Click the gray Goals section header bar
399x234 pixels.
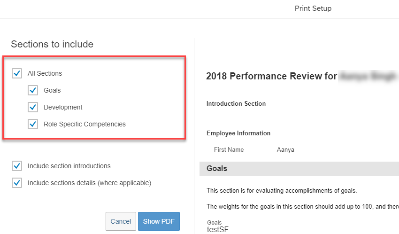299,169
